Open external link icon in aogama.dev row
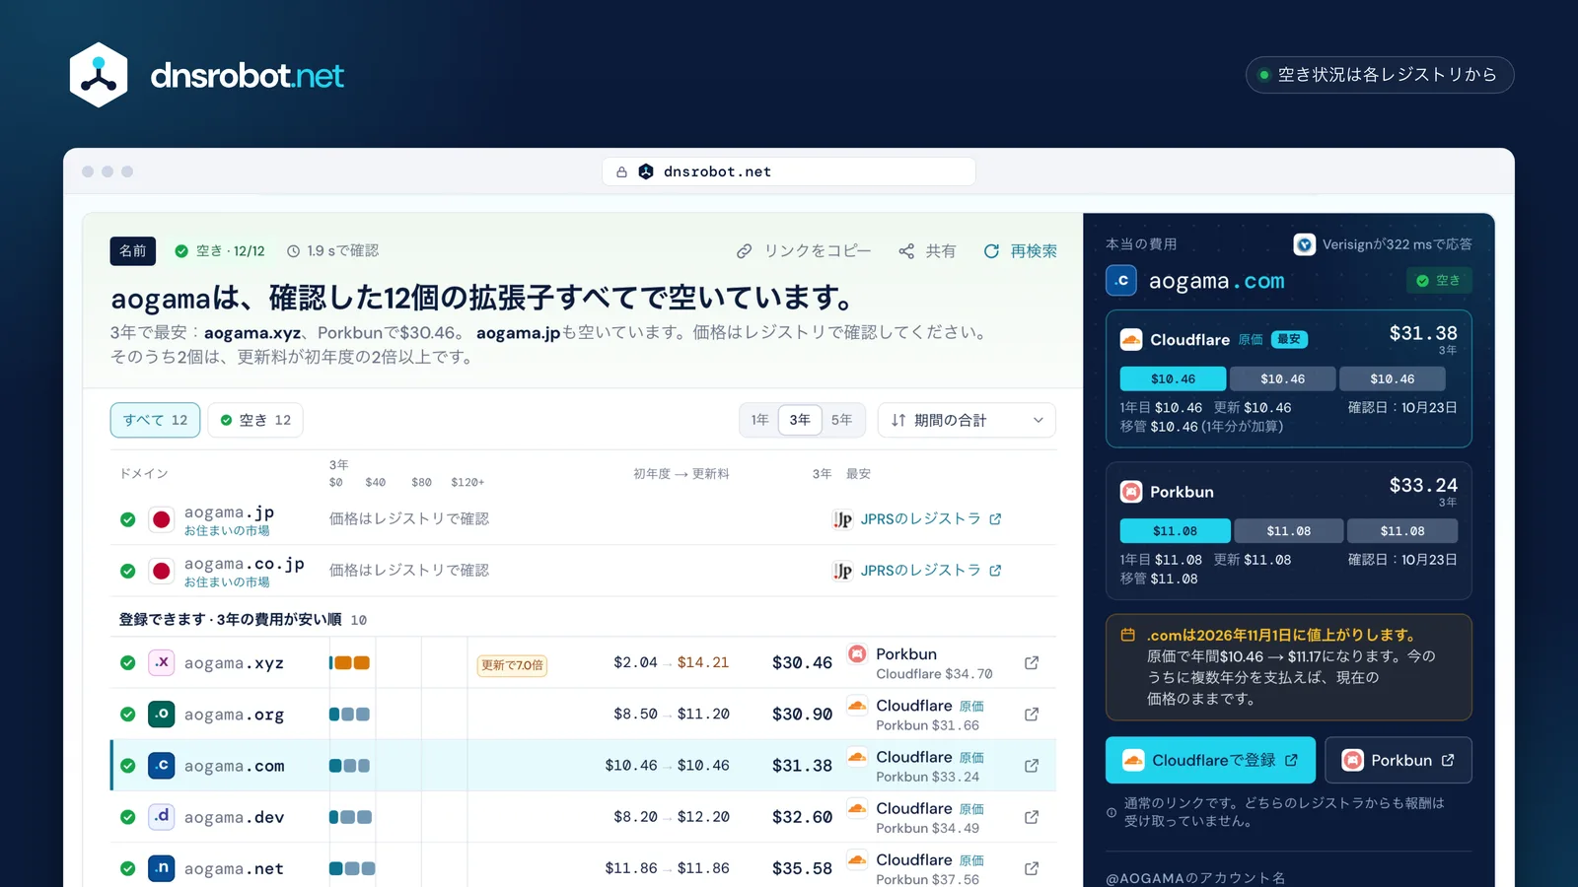The image size is (1578, 887). click(1032, 816)
